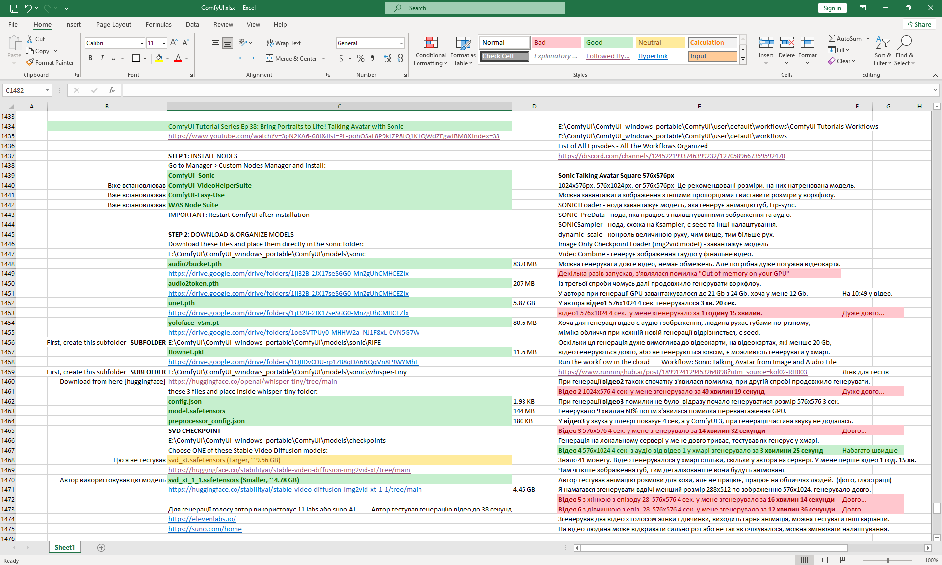
Task: Switch to Page Break Preview view
Action: click(x=843, y=560)
